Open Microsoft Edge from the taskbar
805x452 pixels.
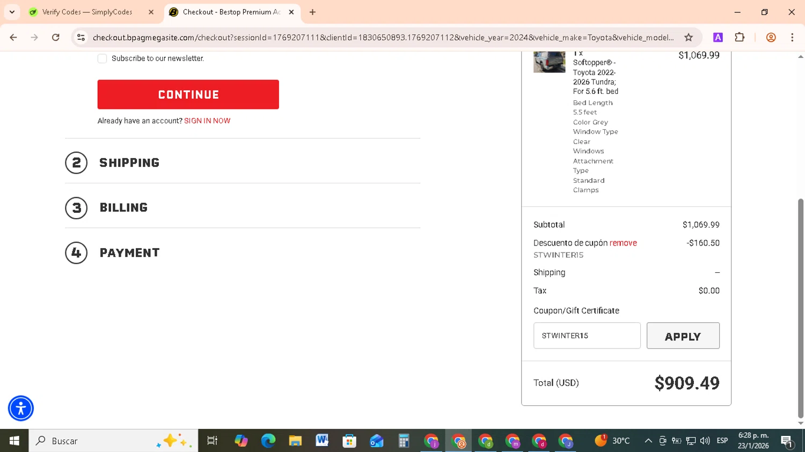click(x=268, y=441)
